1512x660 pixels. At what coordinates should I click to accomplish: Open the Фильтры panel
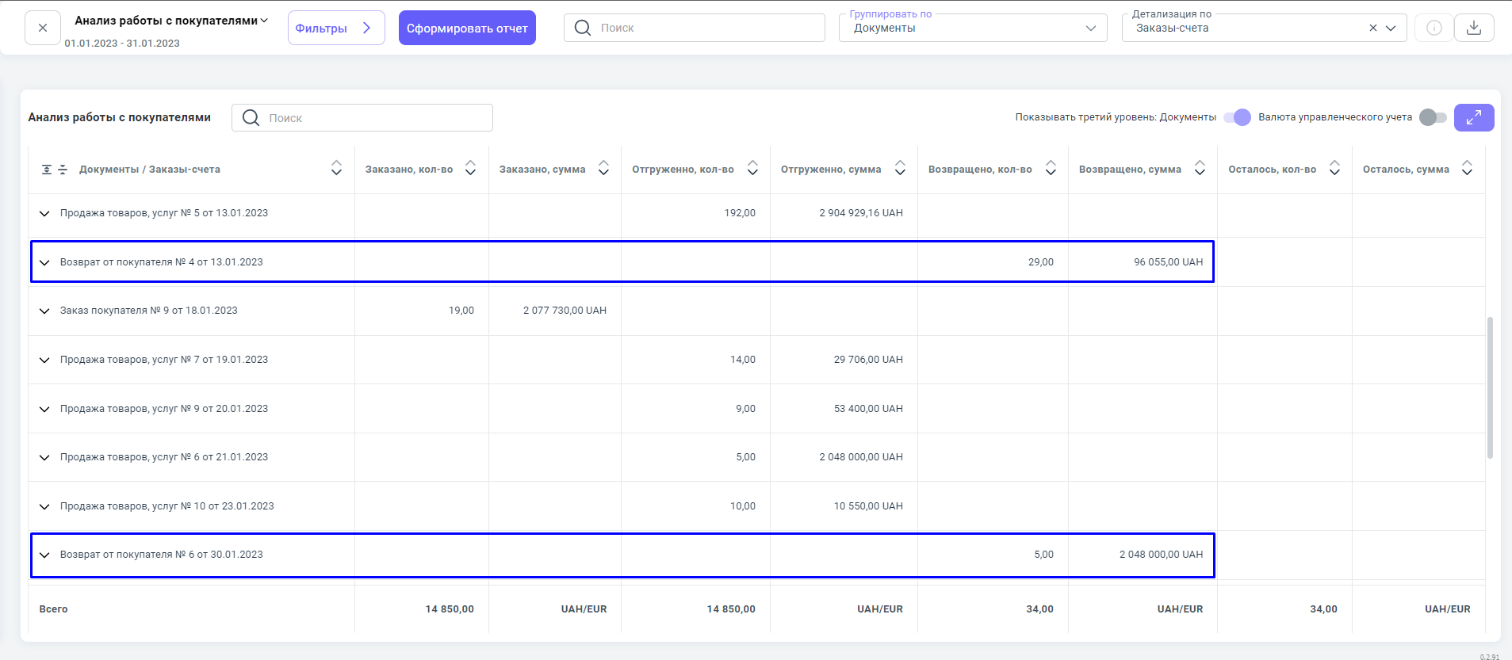(x=335, y=28)
